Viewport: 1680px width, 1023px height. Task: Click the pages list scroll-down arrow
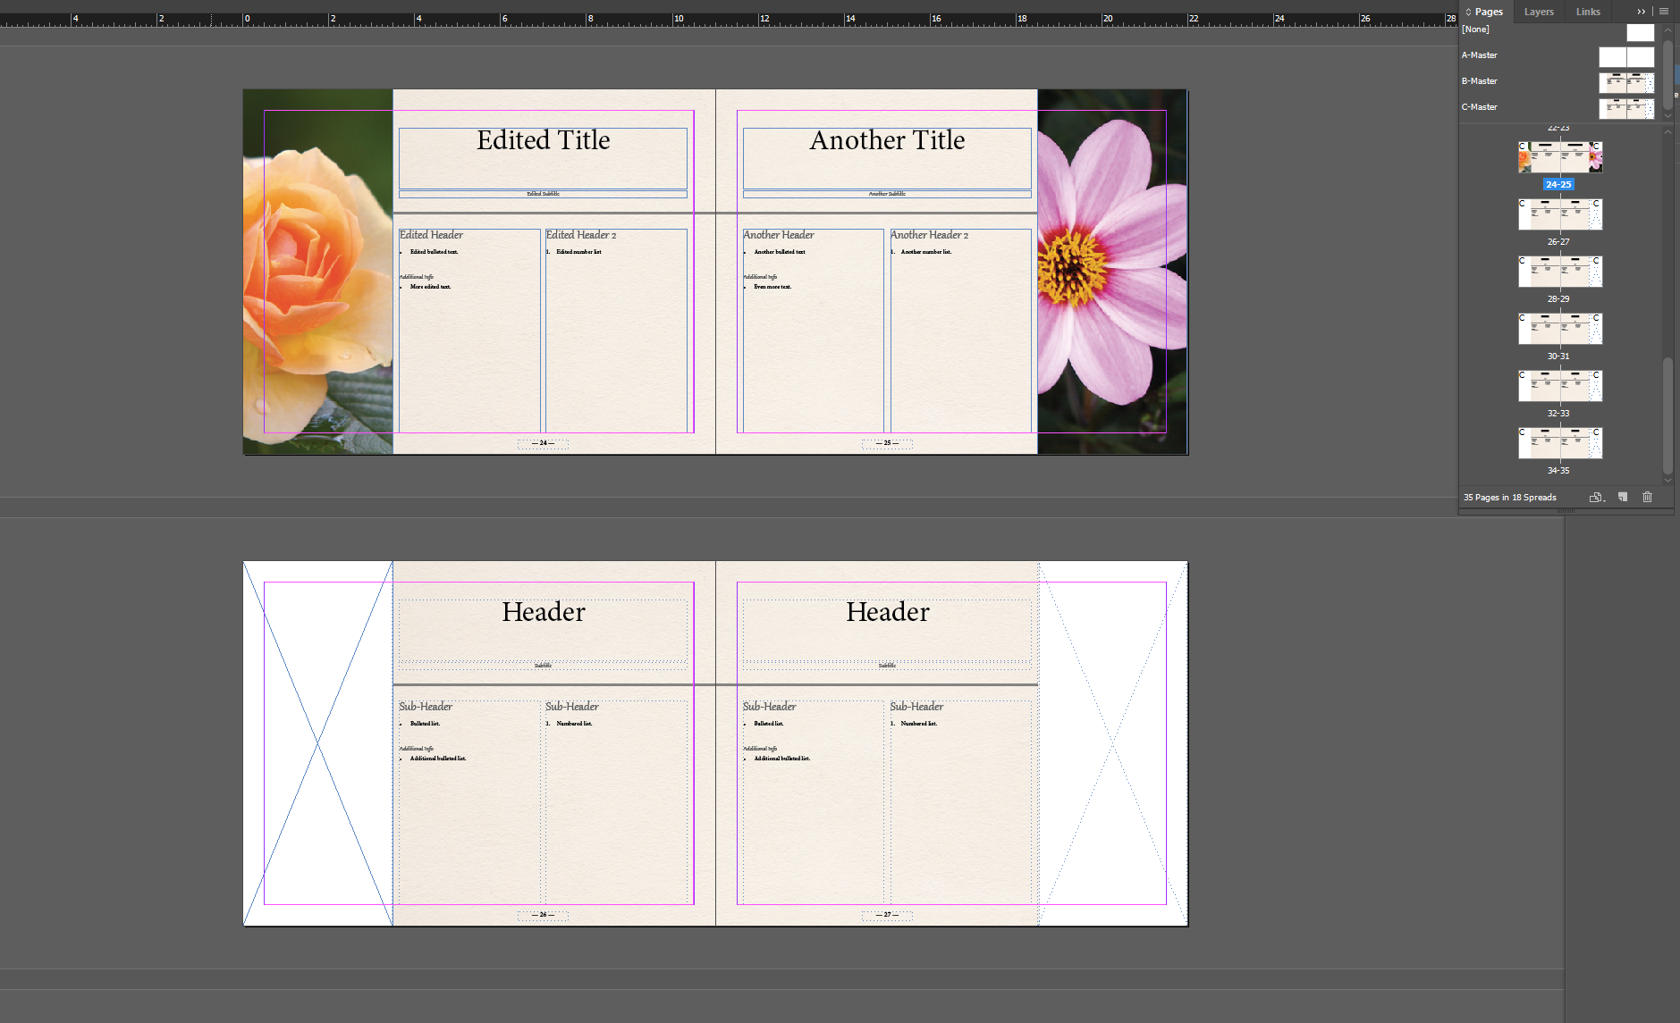tap(1667, 481)
